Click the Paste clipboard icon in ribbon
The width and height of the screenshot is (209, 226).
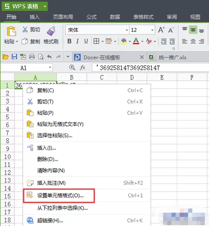[11, 31]
